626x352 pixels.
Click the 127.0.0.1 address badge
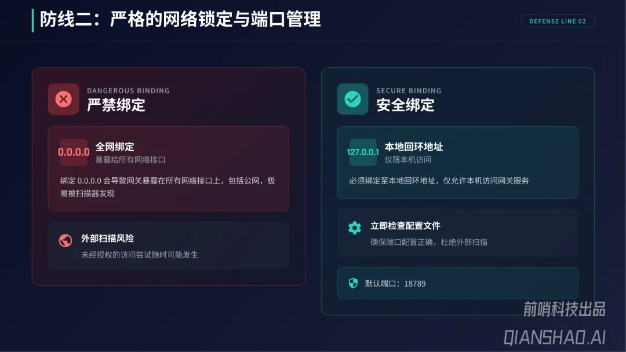click(362, 152)
